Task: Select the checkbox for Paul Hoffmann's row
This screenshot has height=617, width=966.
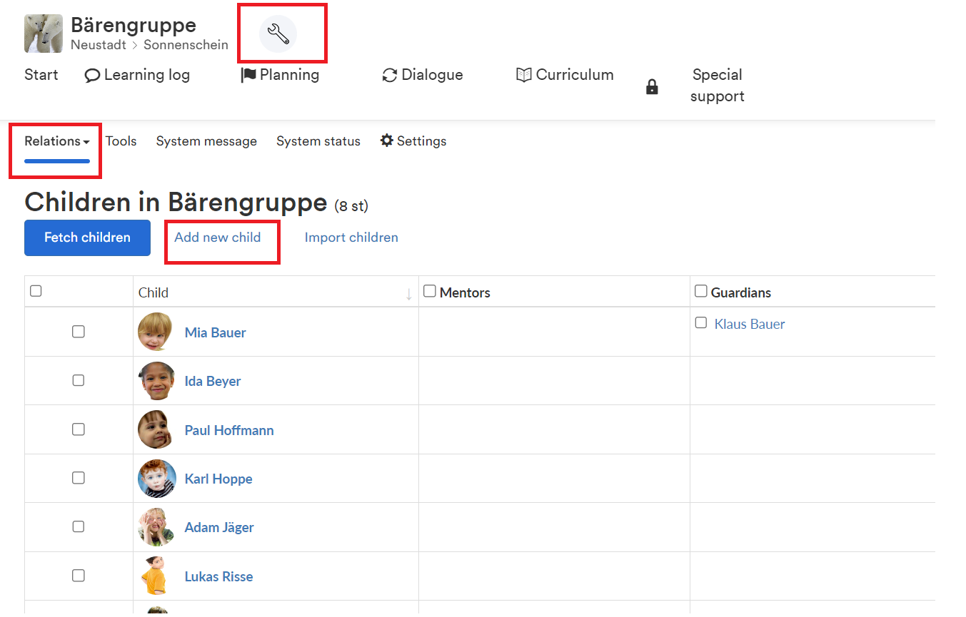Action: click(79, 429)
